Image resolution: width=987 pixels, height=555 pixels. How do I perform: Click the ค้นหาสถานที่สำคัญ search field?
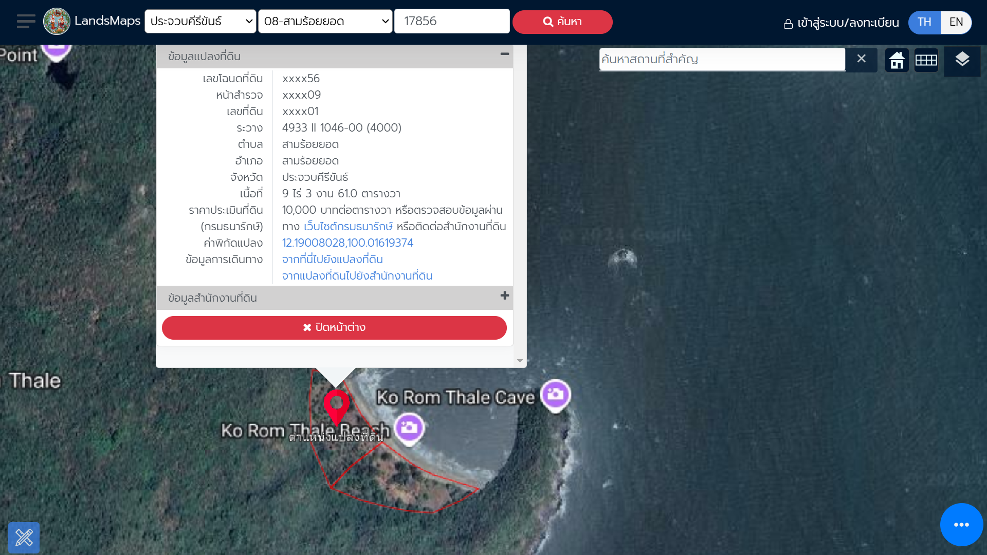[722, 60]
